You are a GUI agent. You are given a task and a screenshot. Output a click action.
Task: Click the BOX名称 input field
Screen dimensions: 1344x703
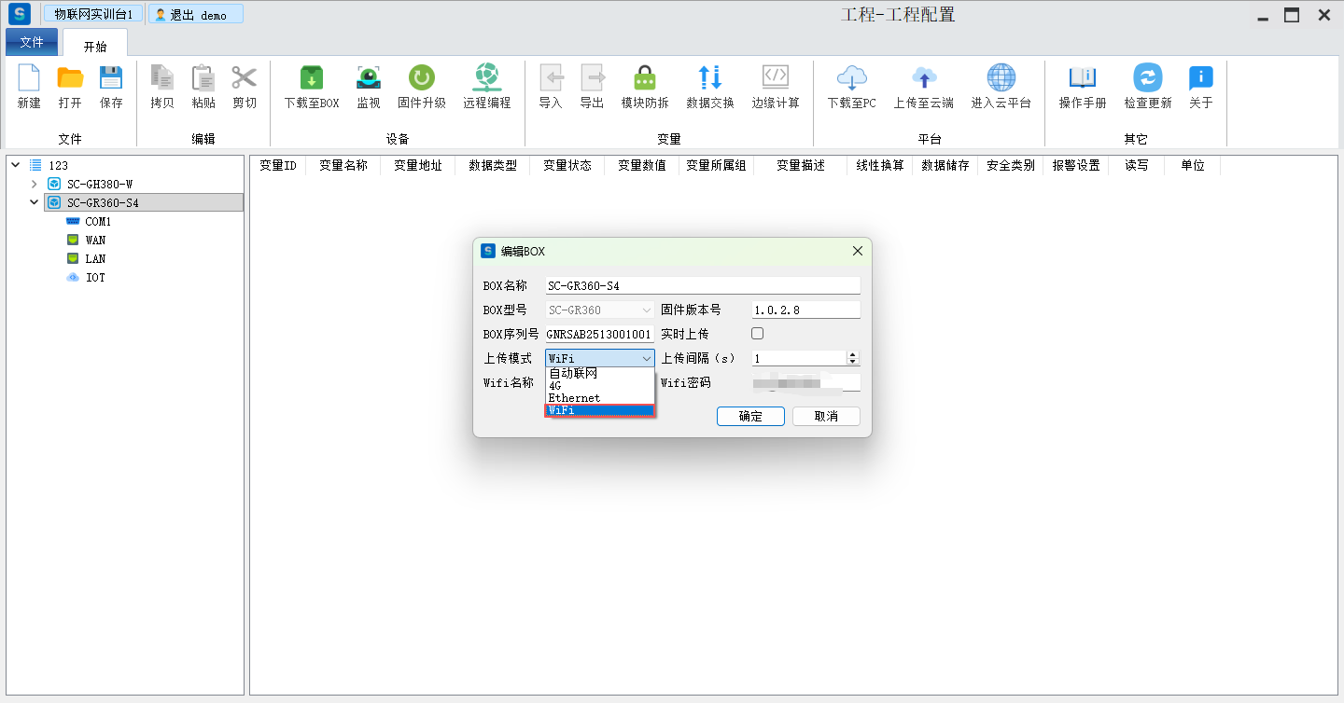click(x=702, y=286)
